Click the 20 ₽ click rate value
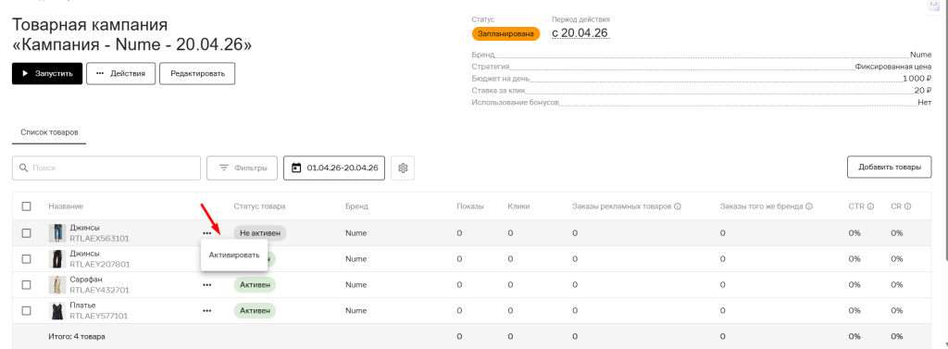This screenshot has height=349, width=948. click(923, 91)
